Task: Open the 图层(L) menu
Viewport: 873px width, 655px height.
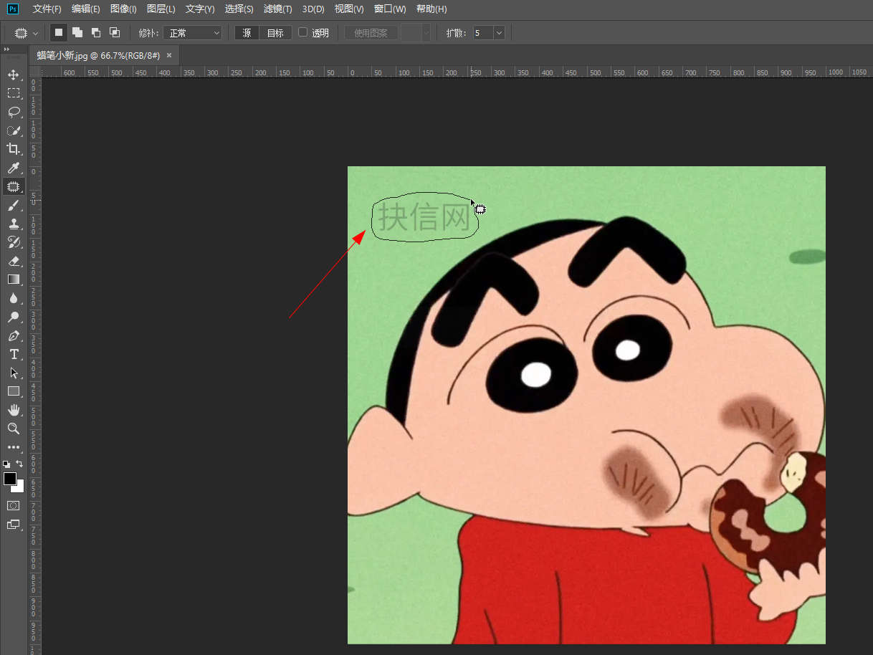Action: (x=161, y=9)
